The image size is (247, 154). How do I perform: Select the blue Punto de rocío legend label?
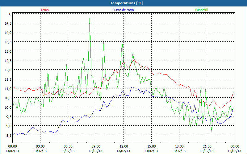pos(123,10)
